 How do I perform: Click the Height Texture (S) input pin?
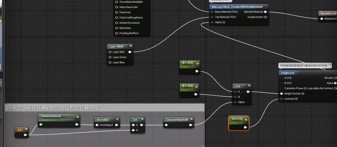281,94
